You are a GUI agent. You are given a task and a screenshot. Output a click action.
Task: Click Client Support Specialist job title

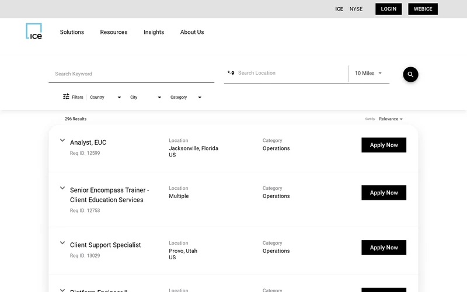106,245
